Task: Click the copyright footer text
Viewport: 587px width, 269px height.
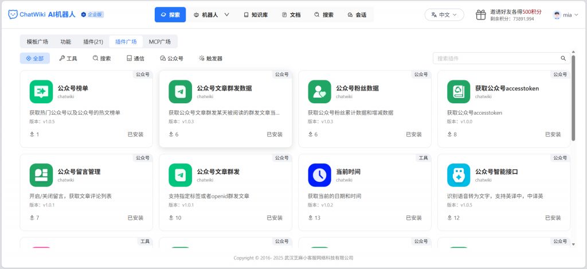Action: (293, 258)
